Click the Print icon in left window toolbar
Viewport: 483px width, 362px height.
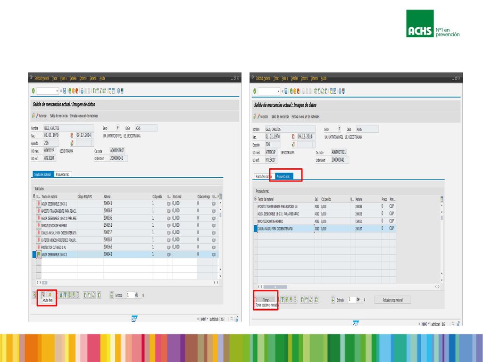tap(82, 91)
